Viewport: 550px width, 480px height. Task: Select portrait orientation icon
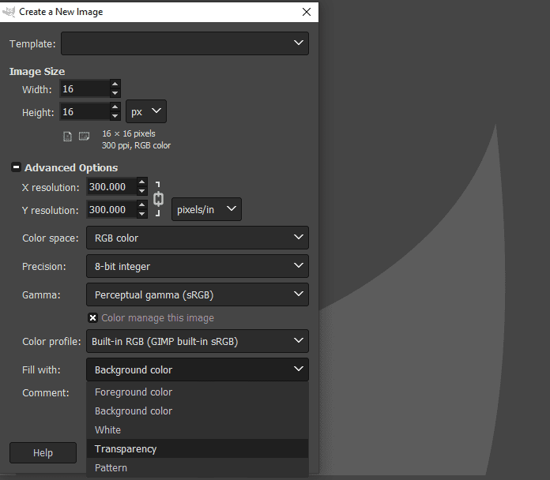coord(68,137)
